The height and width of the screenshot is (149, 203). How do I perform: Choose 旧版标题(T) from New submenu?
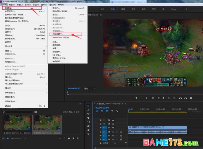coord(67,34)
